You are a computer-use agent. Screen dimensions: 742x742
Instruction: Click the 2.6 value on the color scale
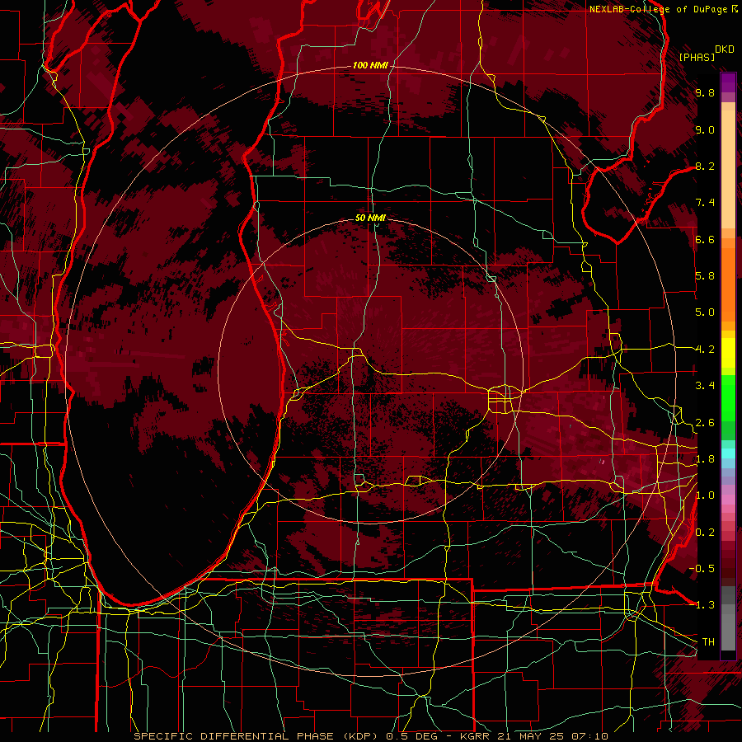tap(705, 423)
